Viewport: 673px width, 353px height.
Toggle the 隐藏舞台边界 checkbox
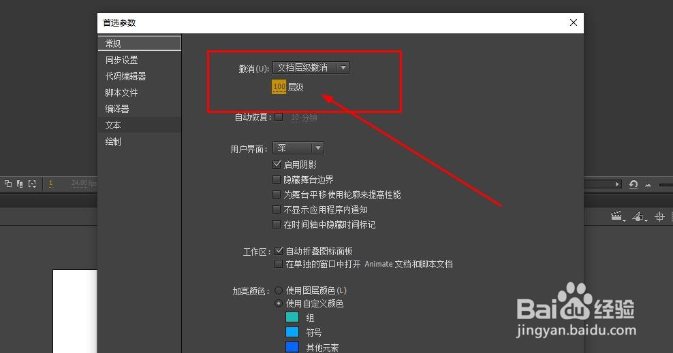coord(277,179)
